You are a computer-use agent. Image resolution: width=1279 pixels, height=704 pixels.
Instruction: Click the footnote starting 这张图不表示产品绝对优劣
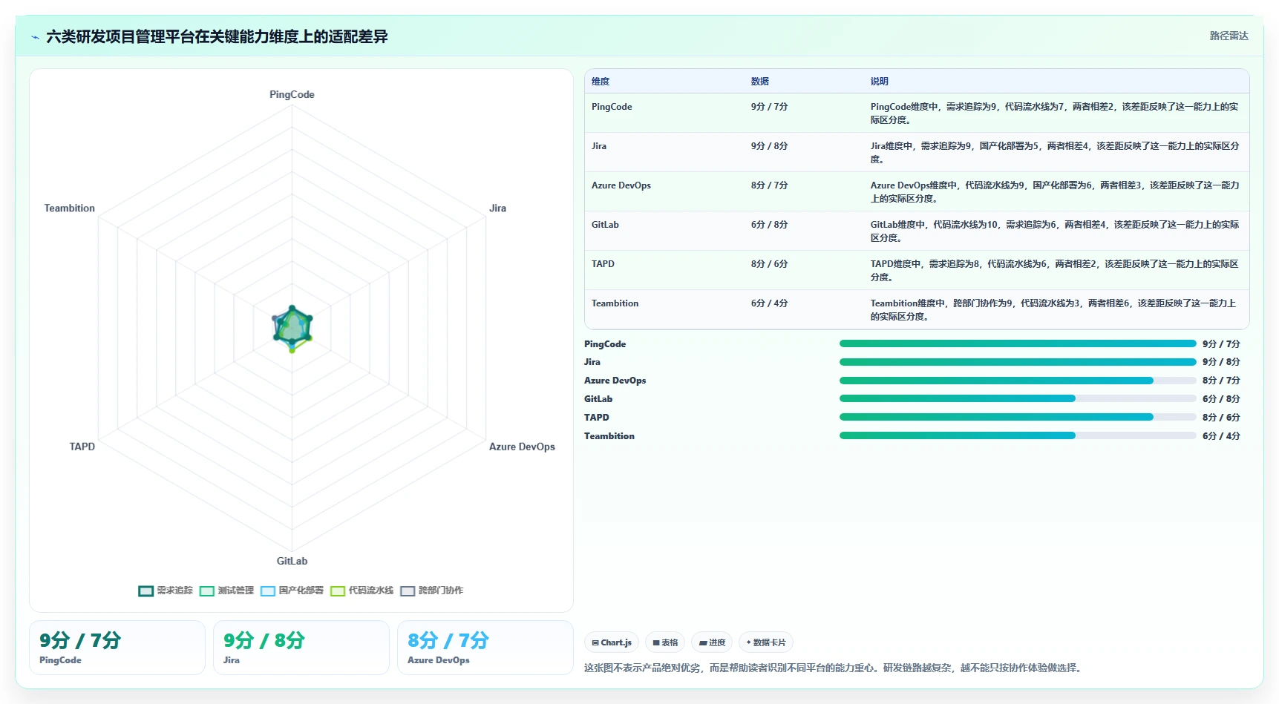click(834, 668)
